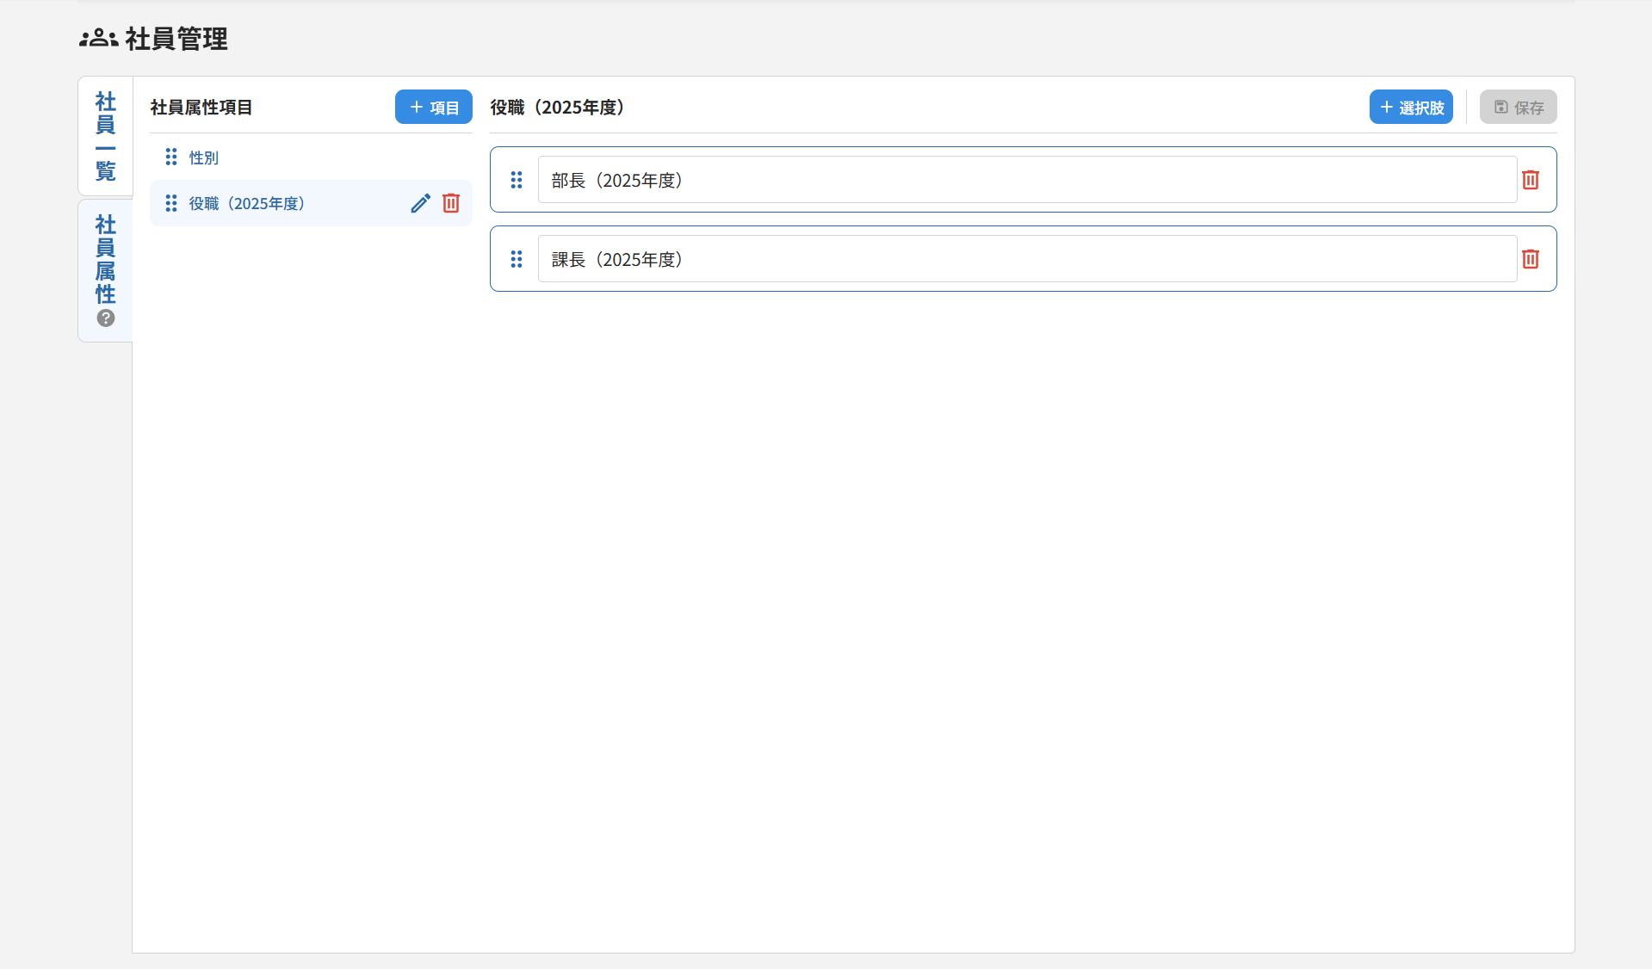Click the drag handle beside 性別
Image resolution: width=1652 pixels, height=969 pixels.
click(170, 157)
